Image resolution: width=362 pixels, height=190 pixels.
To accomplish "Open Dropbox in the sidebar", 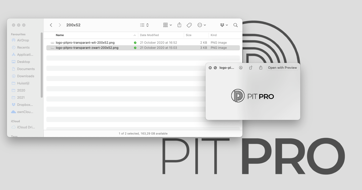I will (x=25, y=105).
